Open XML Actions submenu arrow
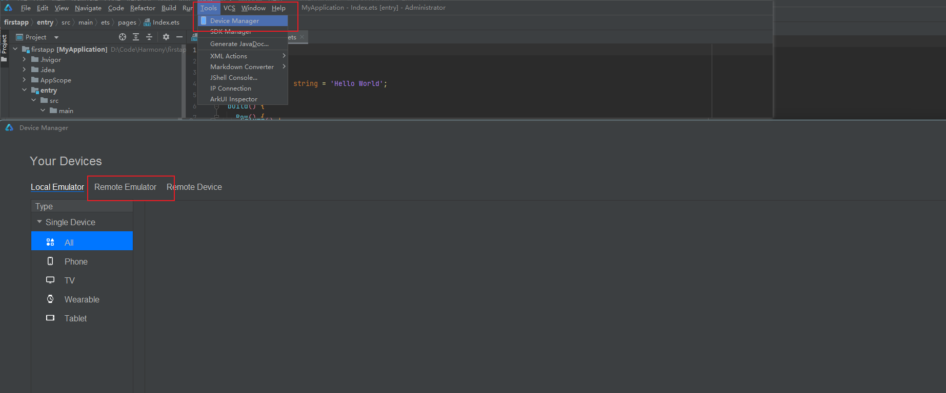 284,55
